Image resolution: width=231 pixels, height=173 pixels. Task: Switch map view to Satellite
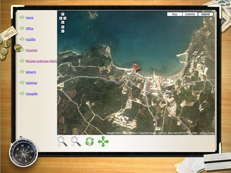tap(190, 14)
